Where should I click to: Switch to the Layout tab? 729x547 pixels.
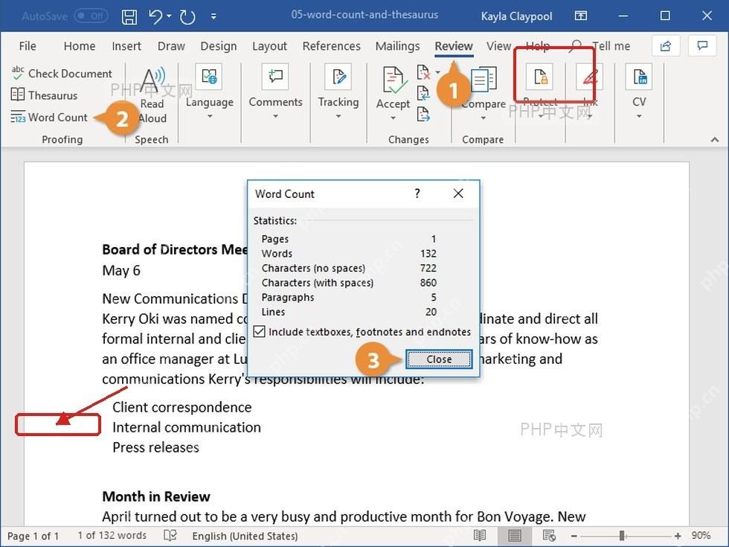coord(269,46)
